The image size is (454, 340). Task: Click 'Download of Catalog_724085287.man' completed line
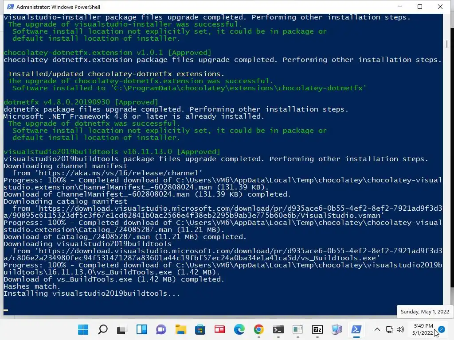point(125,237)
